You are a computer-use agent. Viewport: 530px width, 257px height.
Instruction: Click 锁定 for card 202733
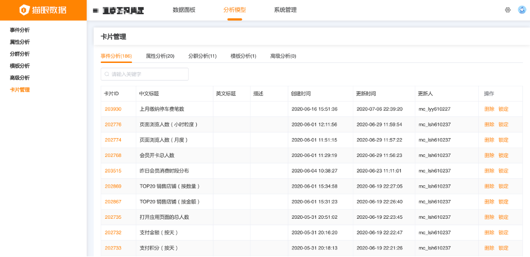(503, 248)
